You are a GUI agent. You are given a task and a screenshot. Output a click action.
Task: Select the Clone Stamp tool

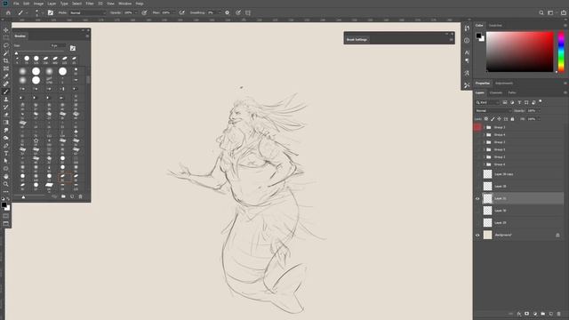click(x=6, y=99)
